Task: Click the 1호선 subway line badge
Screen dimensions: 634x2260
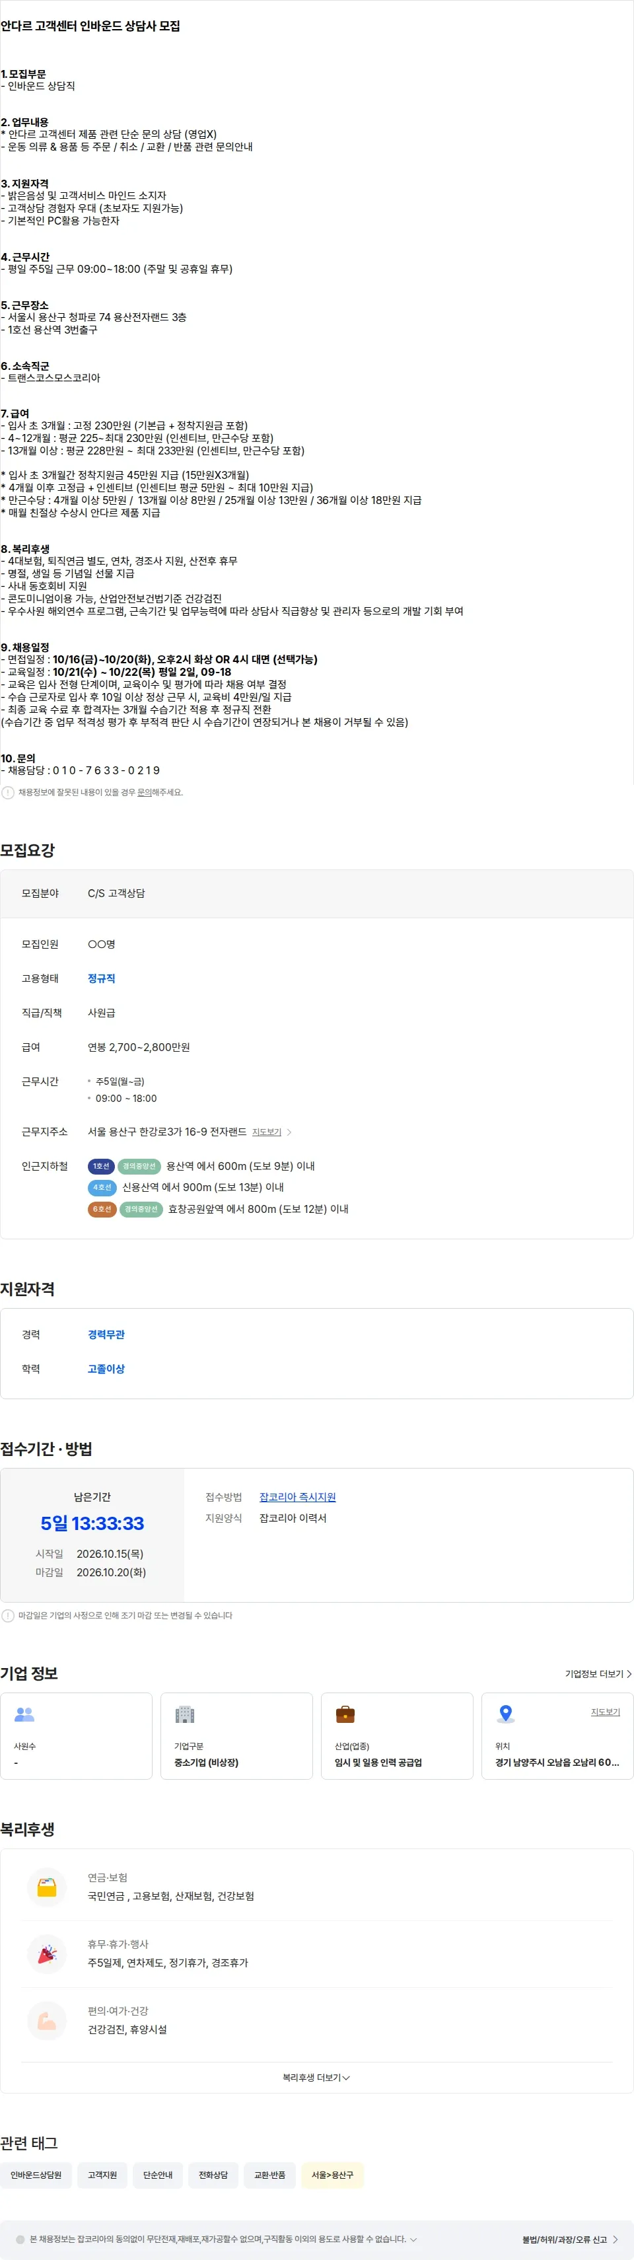Action: click(x=101, y=1166)
